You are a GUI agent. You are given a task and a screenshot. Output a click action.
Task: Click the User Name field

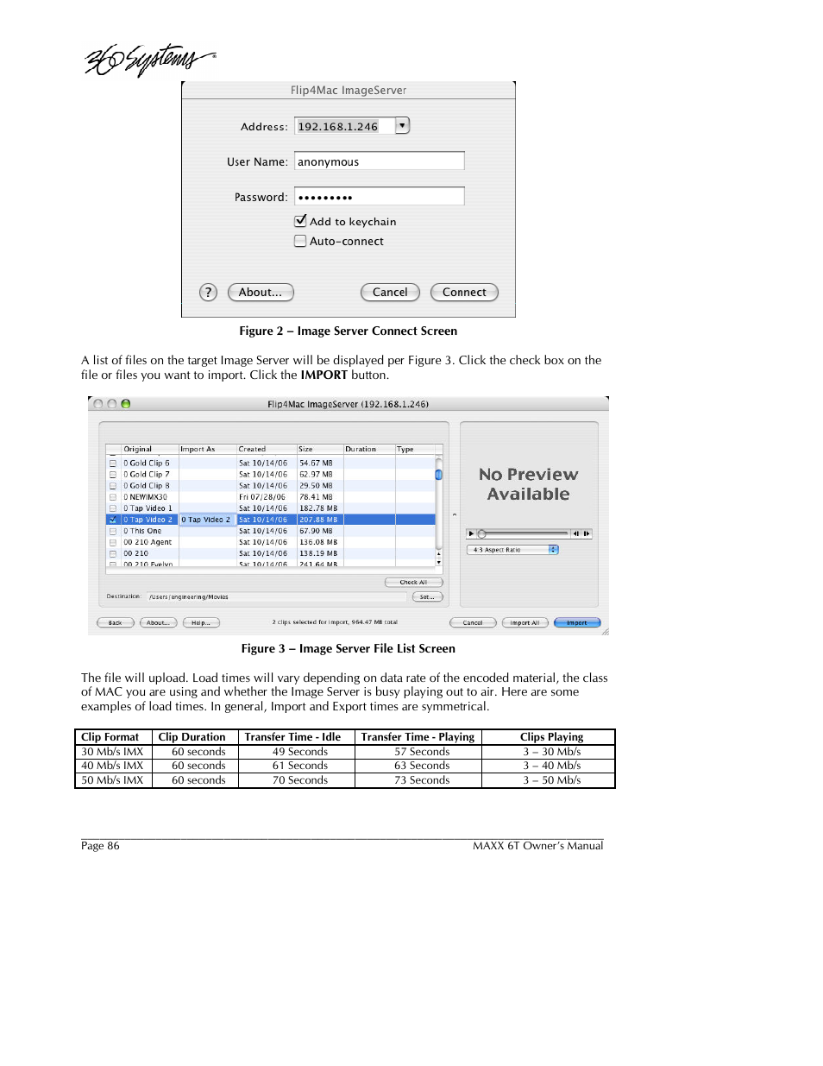[380, 161]
